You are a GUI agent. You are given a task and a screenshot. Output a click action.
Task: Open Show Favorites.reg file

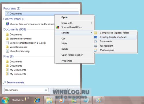[x=20, y=51]
